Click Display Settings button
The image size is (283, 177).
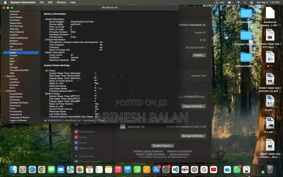tap(193, 106)
